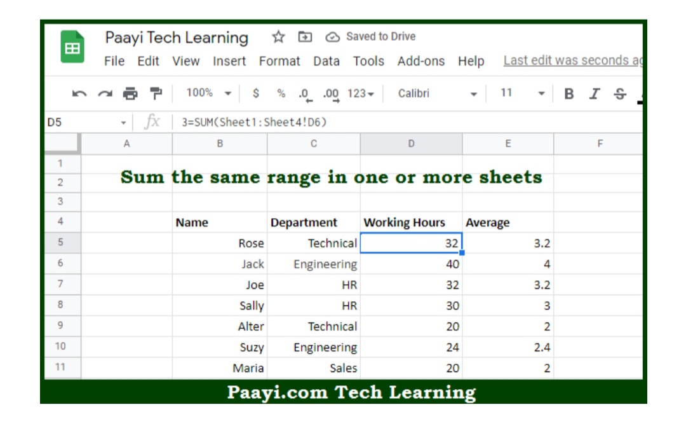Click the Saved to Drive cloud icon

(332, 37)
